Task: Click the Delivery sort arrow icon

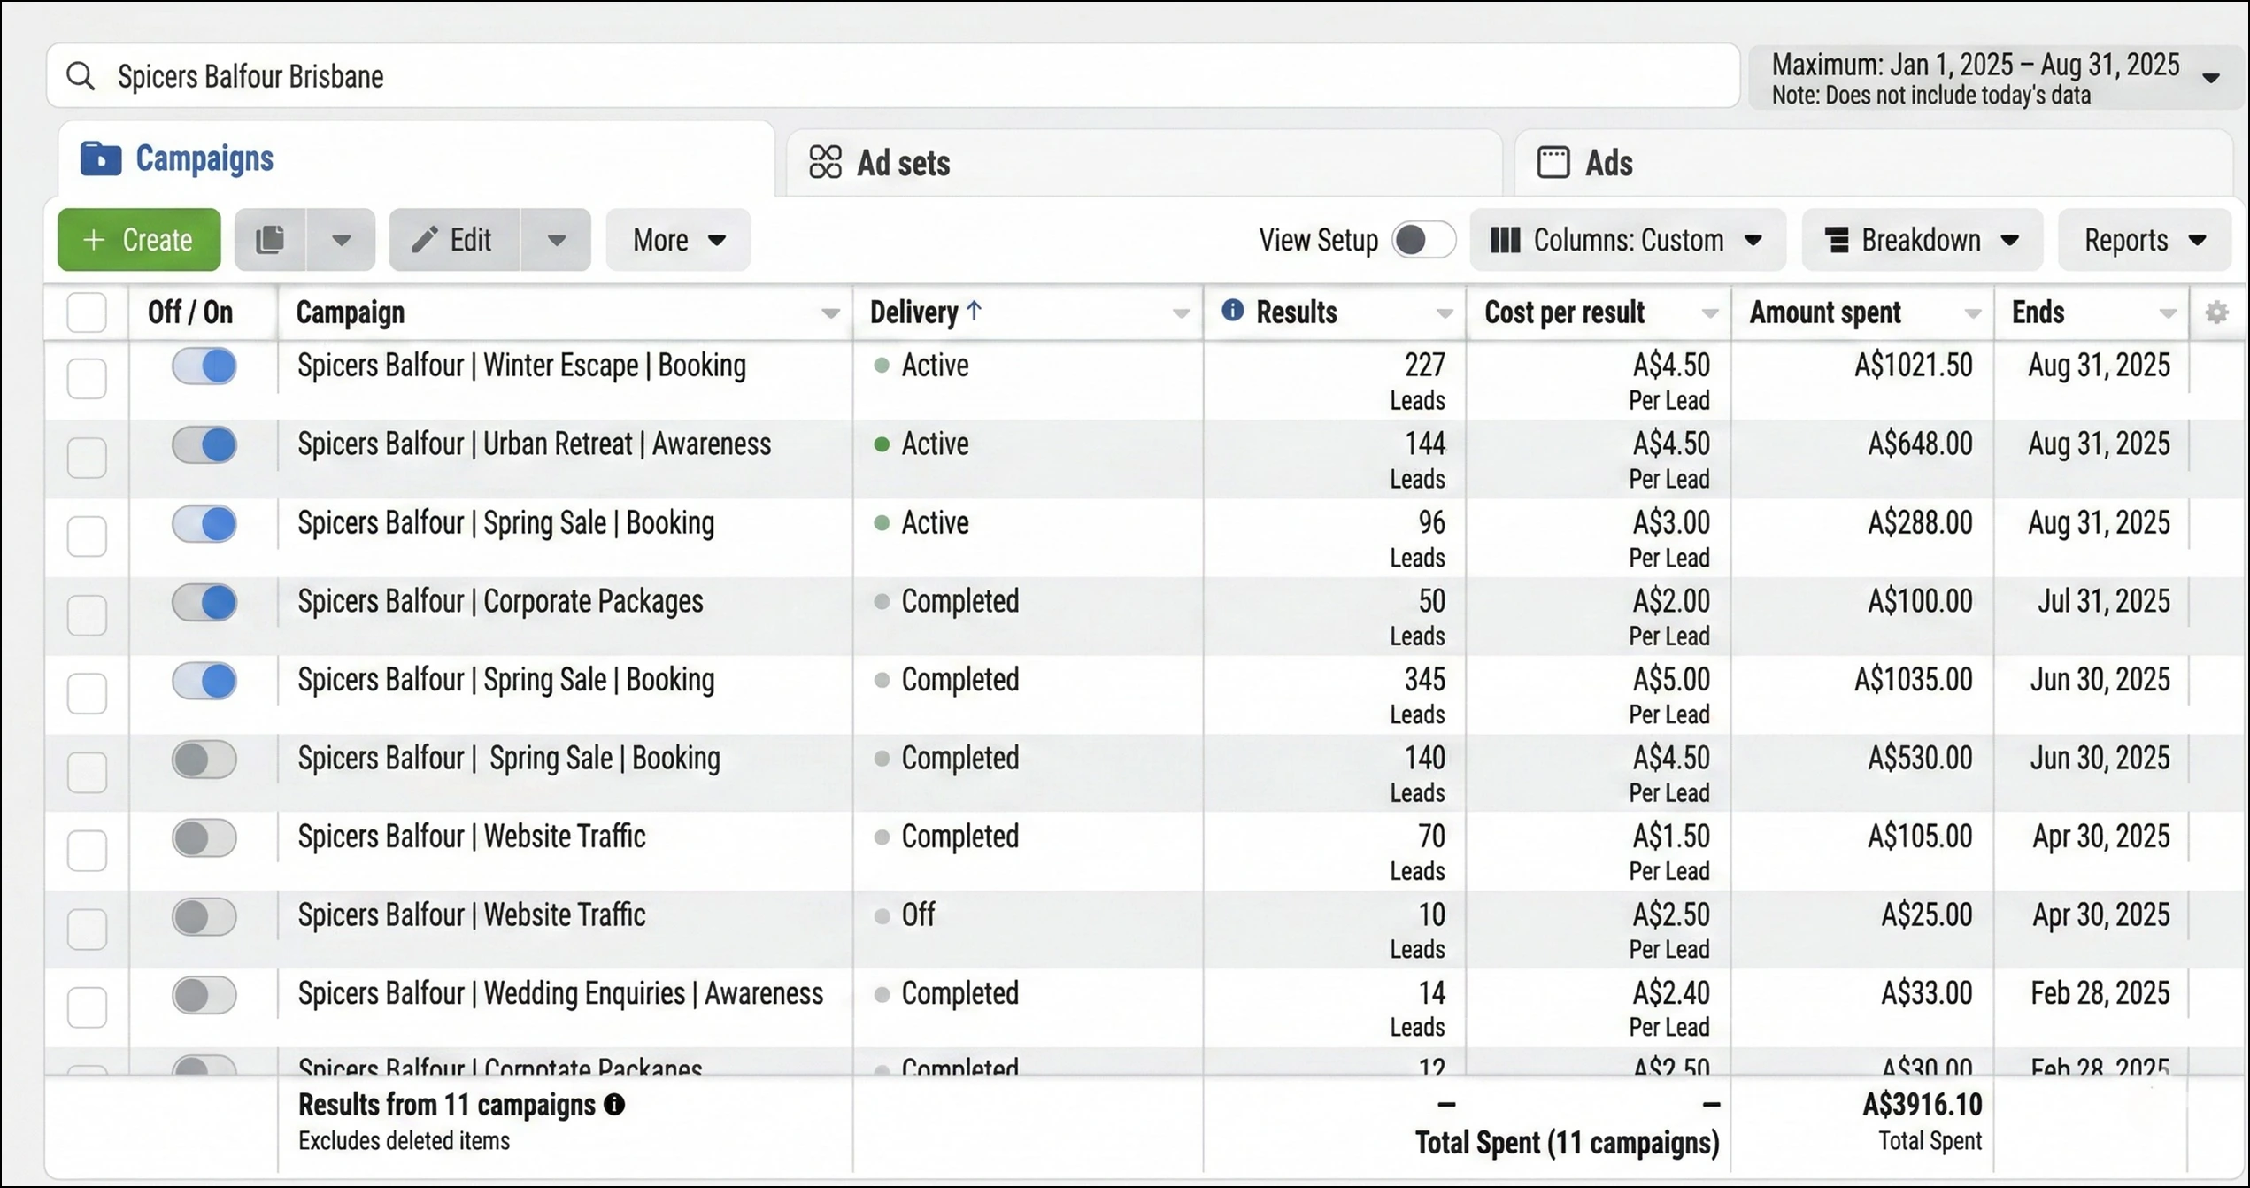Action: [975, 311]
